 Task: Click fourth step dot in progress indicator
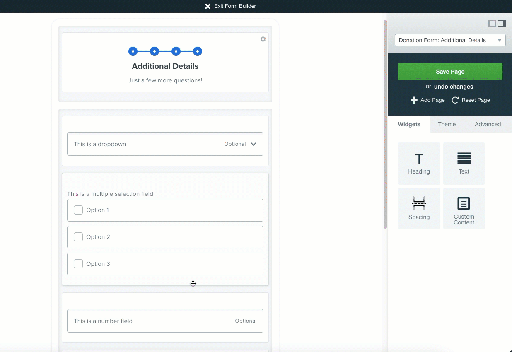click(198, 51)
